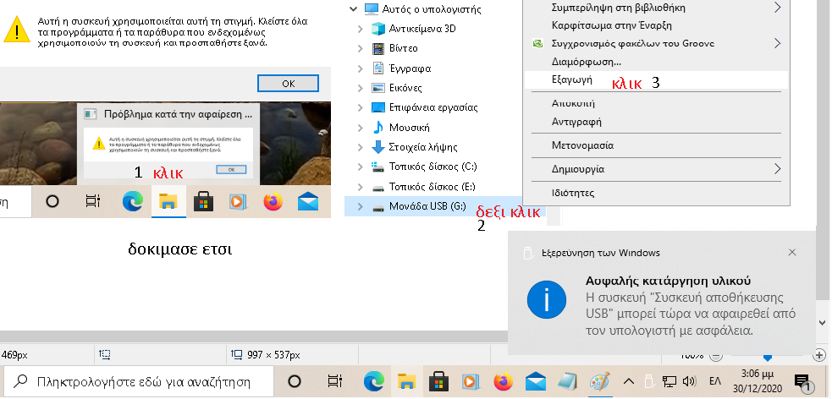Show hidden tray icons with the up chevron
The image size is (832, 399).
(x=629, y=380)
